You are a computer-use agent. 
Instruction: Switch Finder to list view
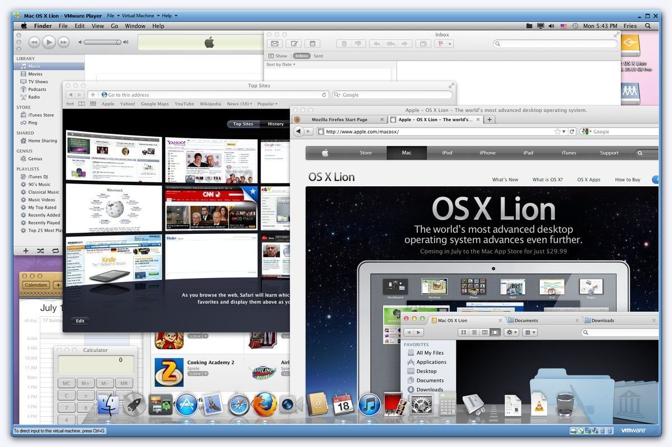[474, 332]
